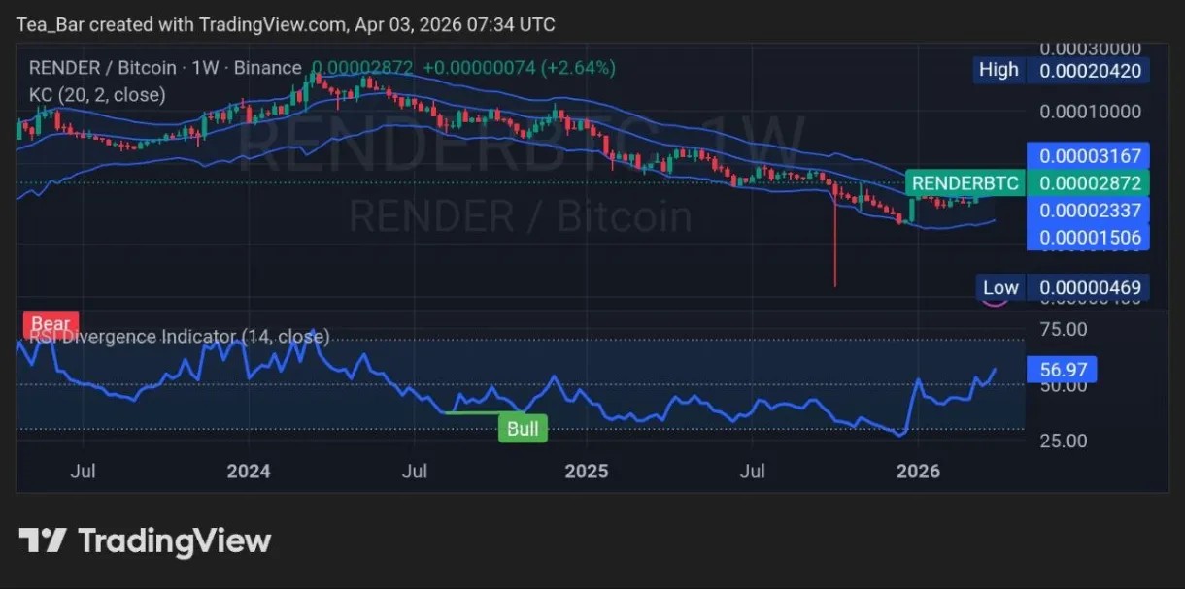This screenshot has width=1185, height=589.
Task: Click the 2025 label on time axis
Action: pos(586,472)
